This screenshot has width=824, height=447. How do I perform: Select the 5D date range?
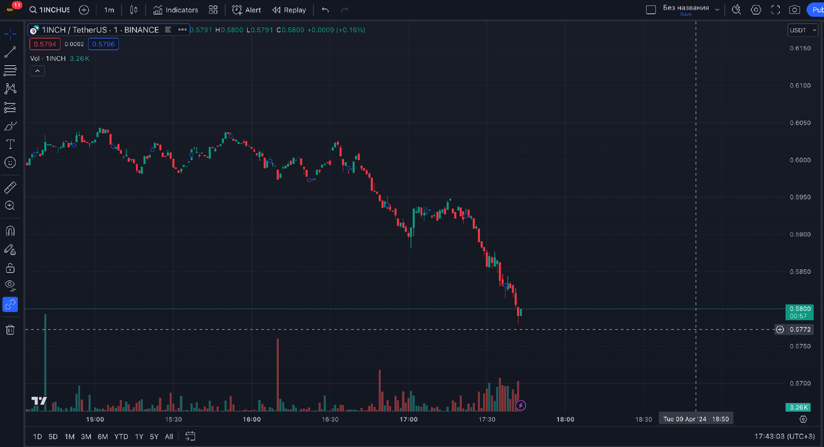click(x=53, y=437)
